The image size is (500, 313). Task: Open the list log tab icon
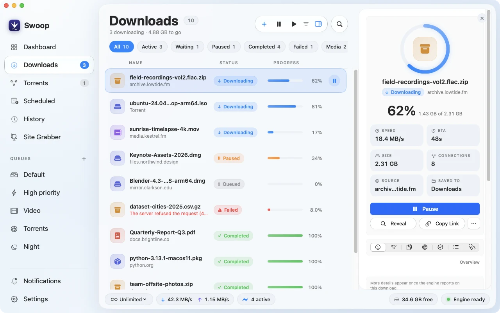tap(456, 247)
